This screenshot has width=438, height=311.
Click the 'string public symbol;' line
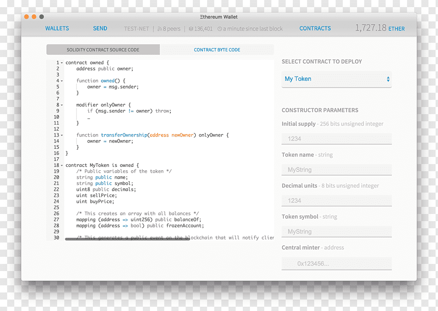[x=105, y=183]
